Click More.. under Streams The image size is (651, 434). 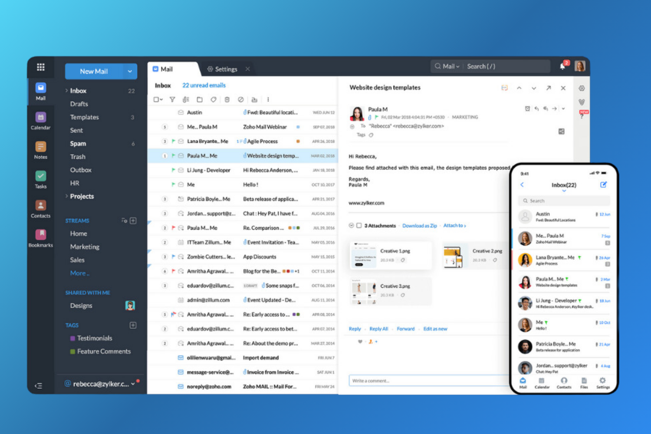tap(80, 273)
